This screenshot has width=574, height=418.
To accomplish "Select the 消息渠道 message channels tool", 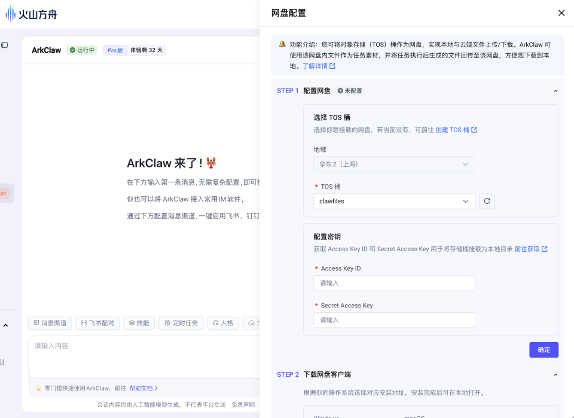I will point(50,323).
